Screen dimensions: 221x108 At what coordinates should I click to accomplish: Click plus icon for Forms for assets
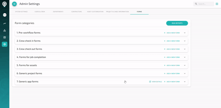pyautogui.click(x=165, y=65)
